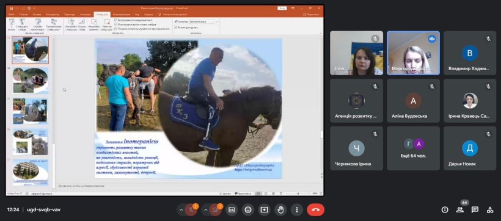Screen dimensions: 501x221
Task: Unmute the microphone in the call bar
Action: pyautogui.click(x=191, y=210)
